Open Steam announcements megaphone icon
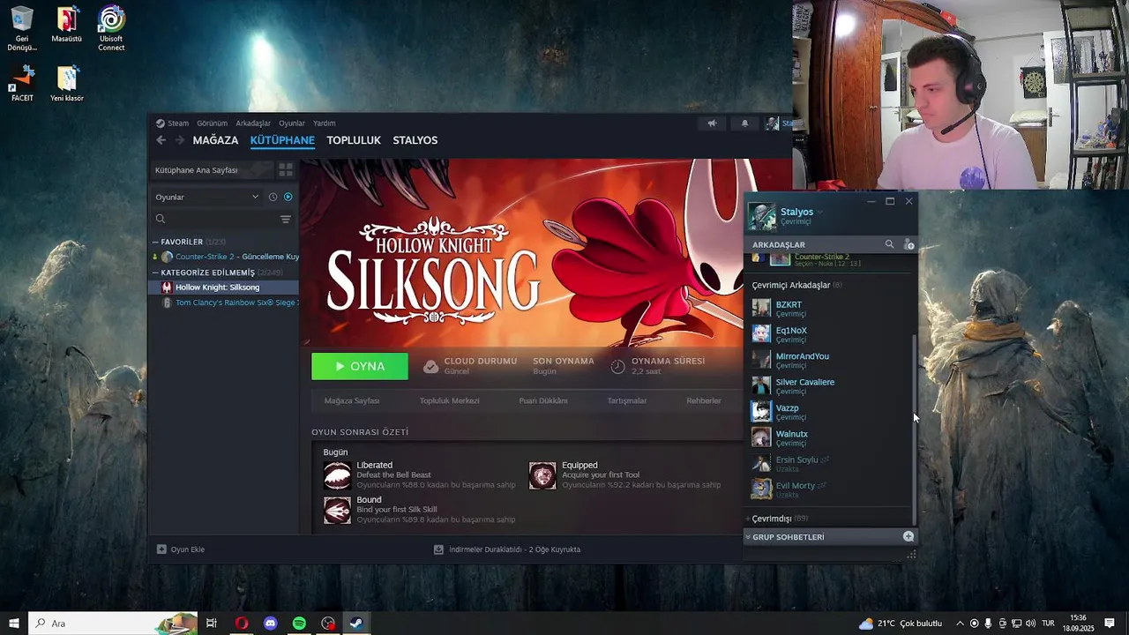This screenshot has width=1129, height=635. pos(712,123)
